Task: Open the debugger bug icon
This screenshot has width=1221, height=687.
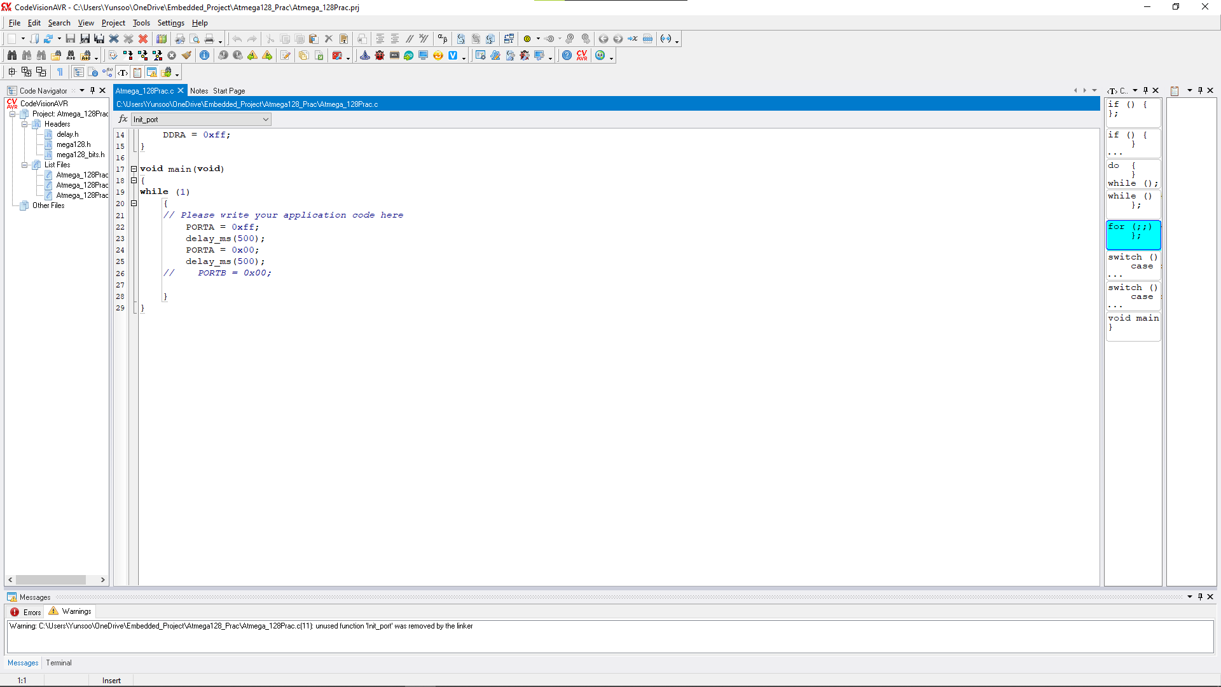Action: (380, 55)
